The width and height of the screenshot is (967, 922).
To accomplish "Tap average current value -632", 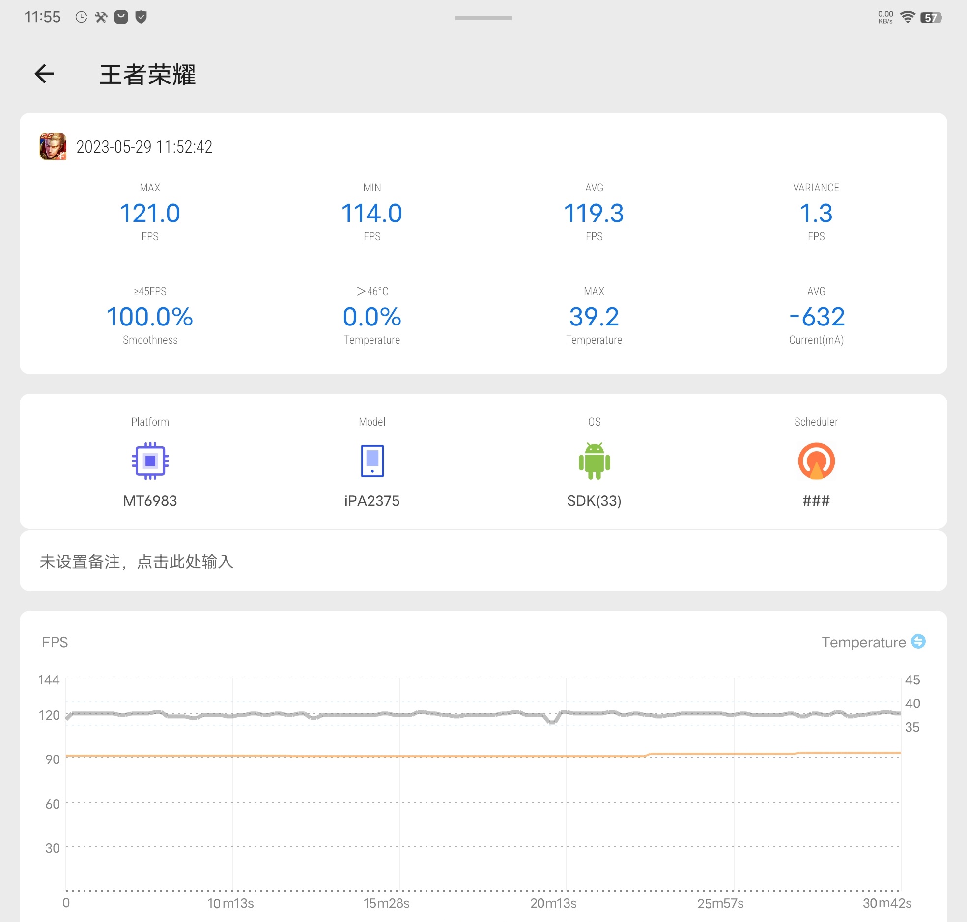I will pos(817,317).
